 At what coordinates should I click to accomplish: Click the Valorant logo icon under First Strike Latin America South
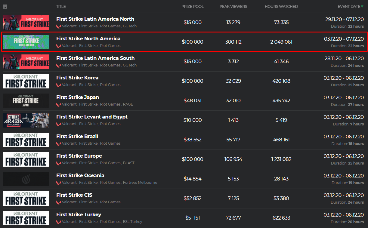pos(59,65)
